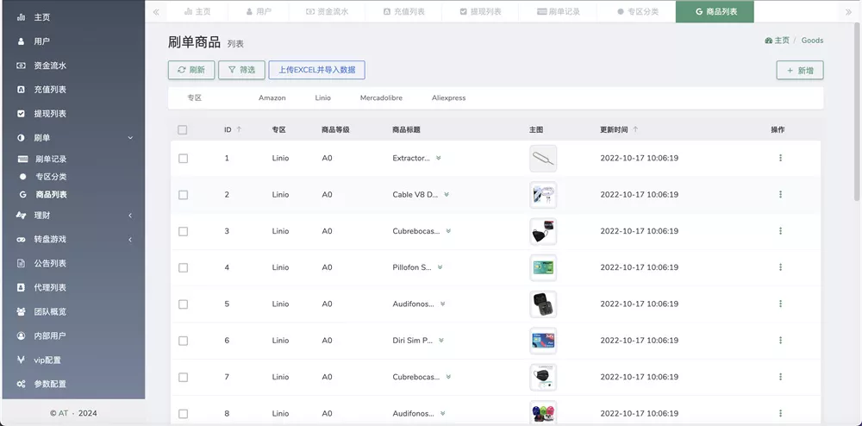Click the 上传EXCEL并导入数据 button

click(x=317, y=70)
